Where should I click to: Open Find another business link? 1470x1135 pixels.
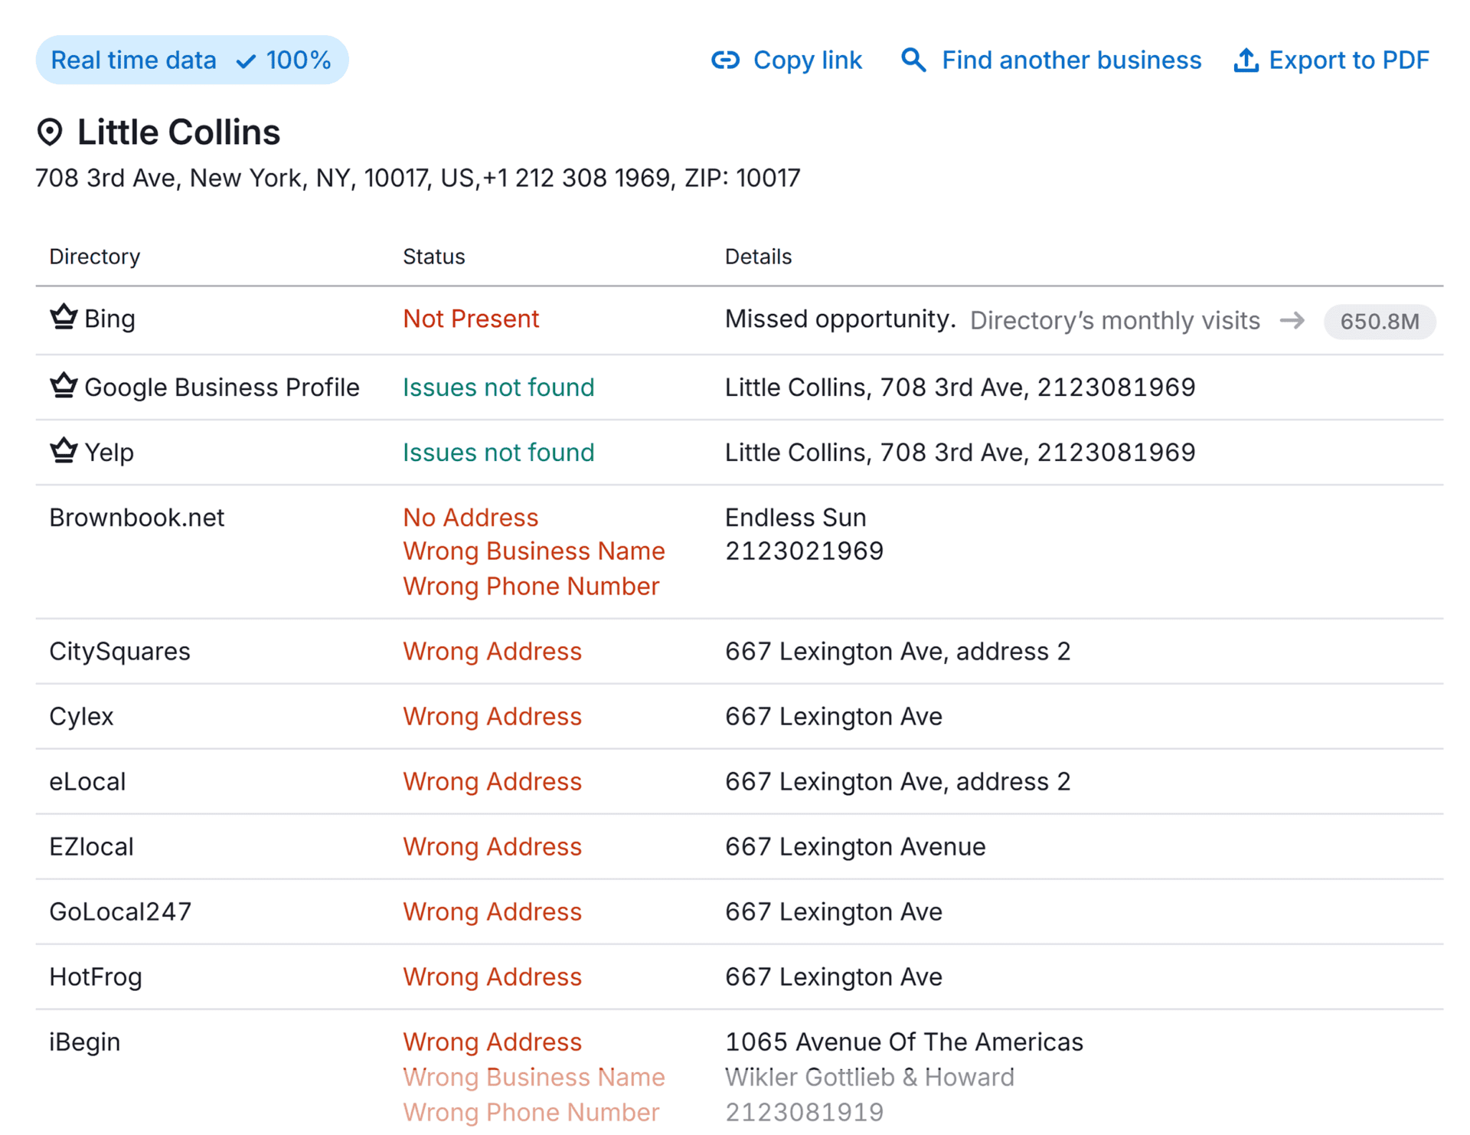1070,60
